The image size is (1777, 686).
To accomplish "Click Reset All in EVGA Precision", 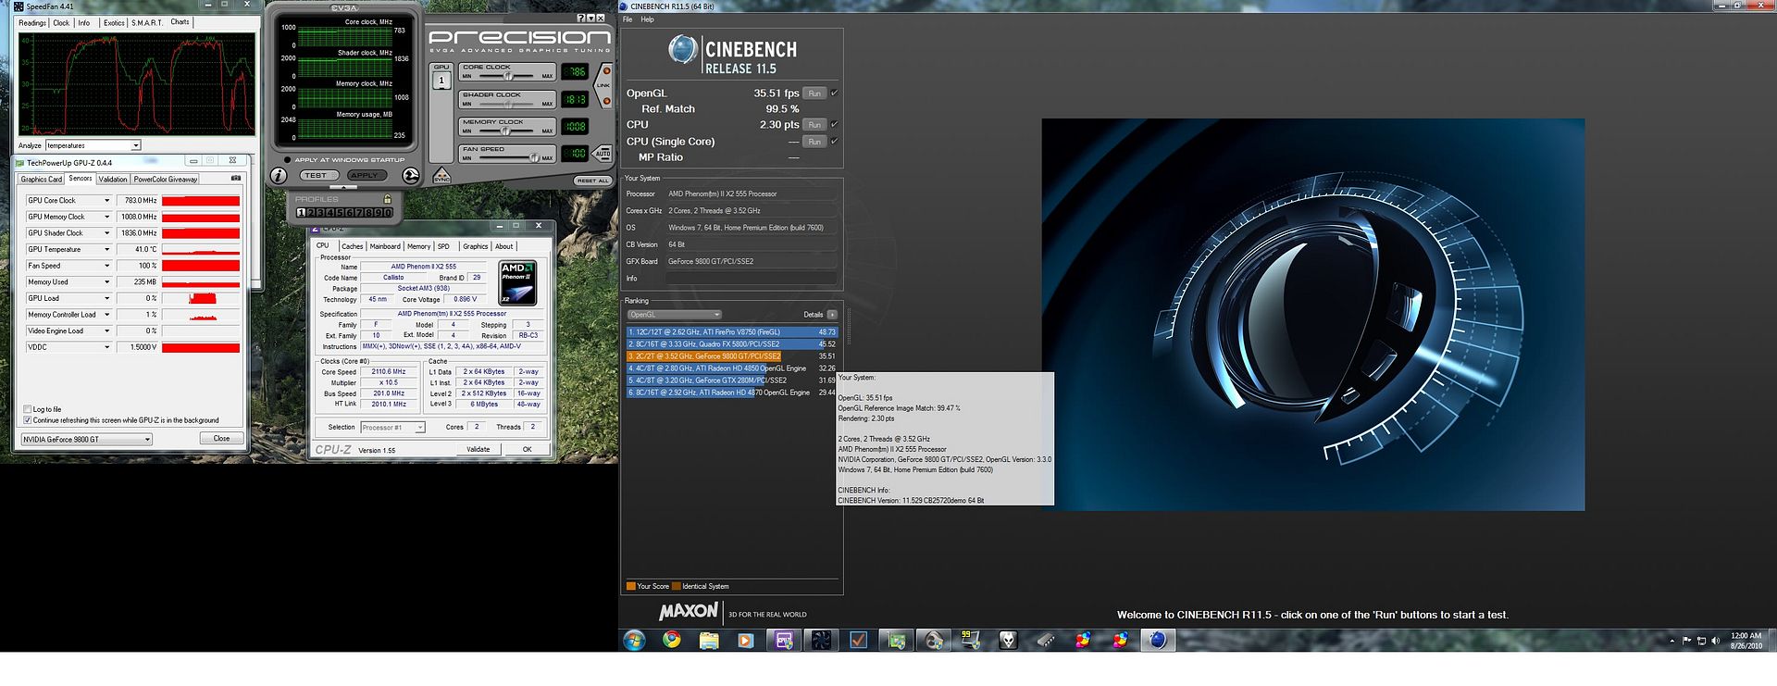I will (592, 181).
